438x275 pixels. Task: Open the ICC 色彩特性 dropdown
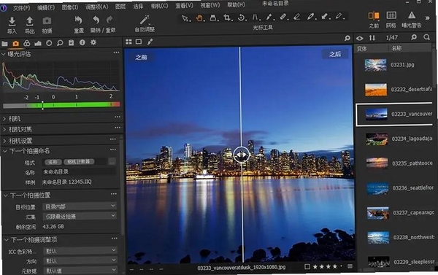click(x=80, y=251)
